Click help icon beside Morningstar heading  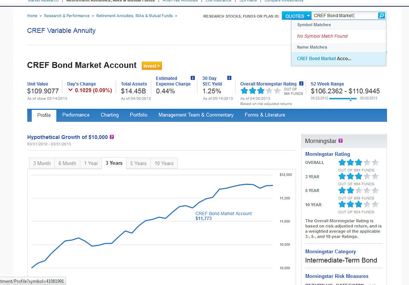[340, 141]
